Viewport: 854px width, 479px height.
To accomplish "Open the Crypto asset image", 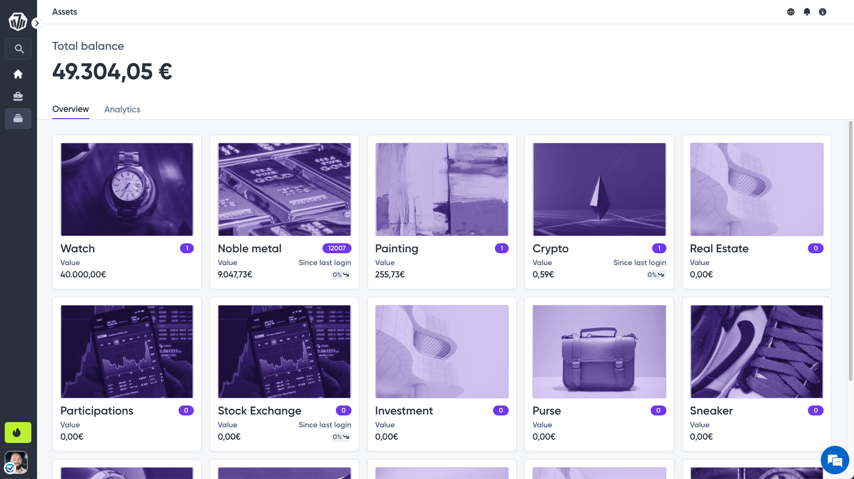I will pos(599,189).
